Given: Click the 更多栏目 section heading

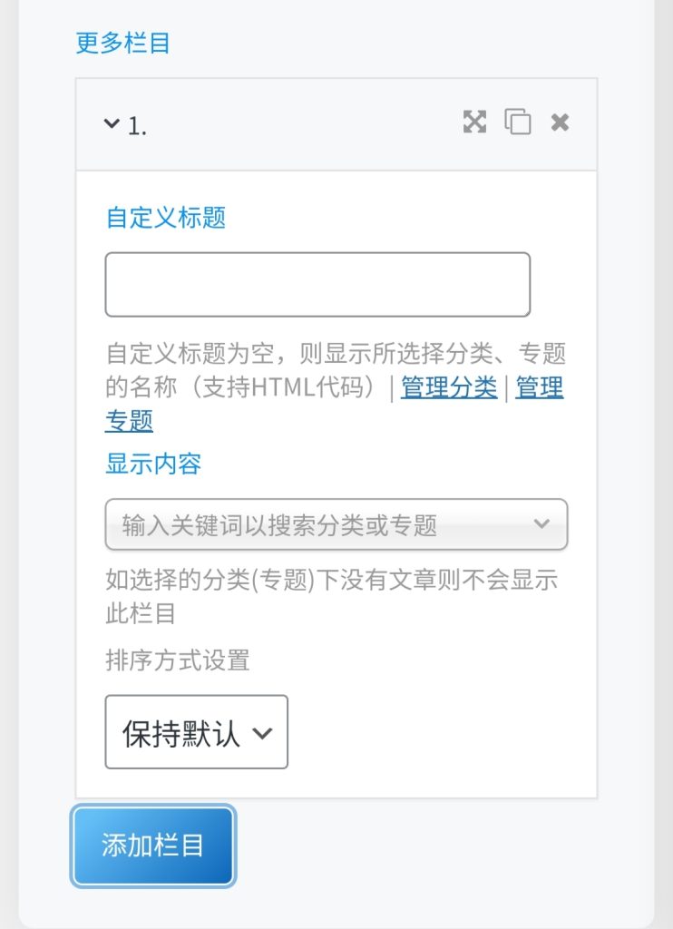Looking at the screenshot, I should coord(122,43).
